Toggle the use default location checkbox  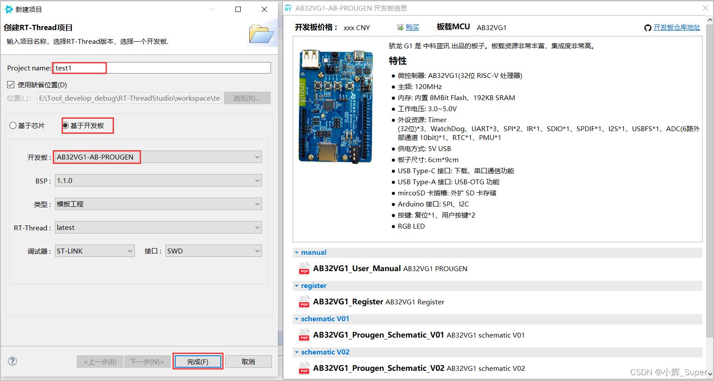pyautogui.click(x=11, y=85)
